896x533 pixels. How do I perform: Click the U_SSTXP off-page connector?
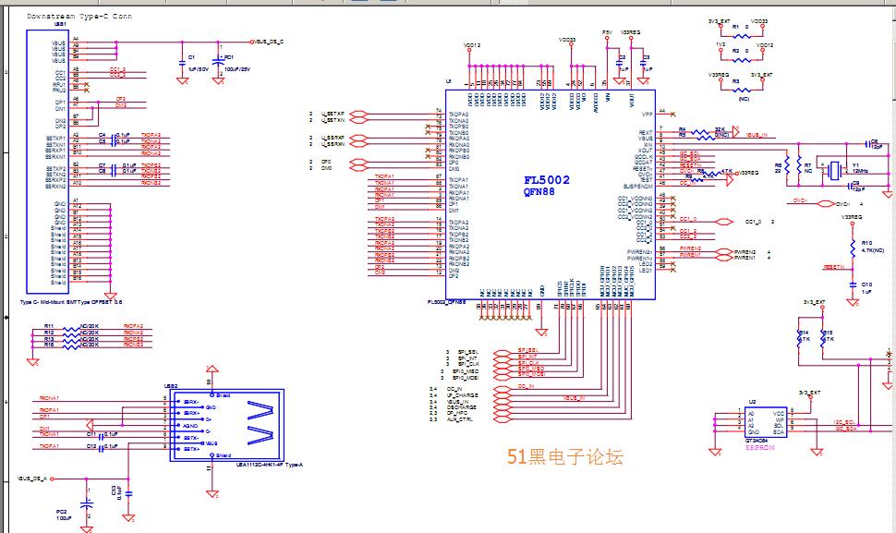pyautogui.click(x=357, y=114)
